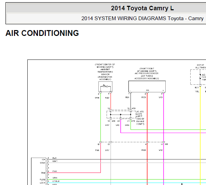This screenshot has height=185, width=206.
Task: Click the AIR CONDITIONING heading
Action: [42, 33]
